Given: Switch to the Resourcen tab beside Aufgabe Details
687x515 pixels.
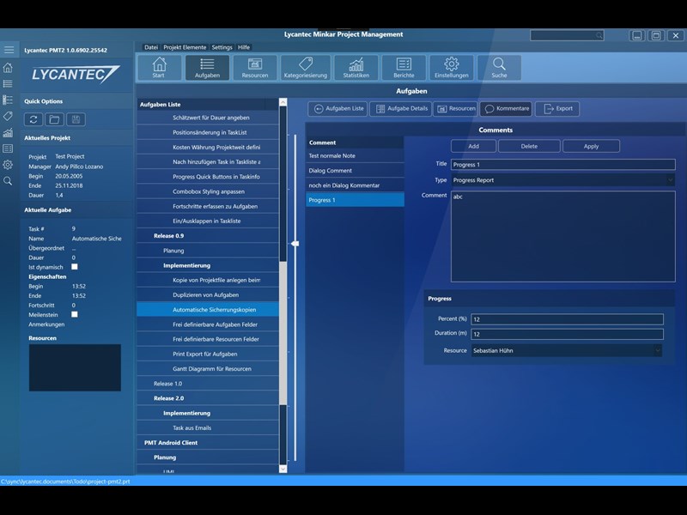Looking at the screenshot, I should [456, 109].
